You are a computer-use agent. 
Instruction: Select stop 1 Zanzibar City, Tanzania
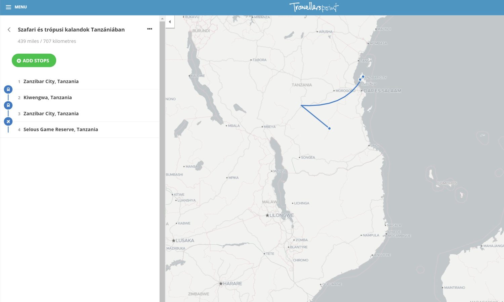tap(51, 82)
